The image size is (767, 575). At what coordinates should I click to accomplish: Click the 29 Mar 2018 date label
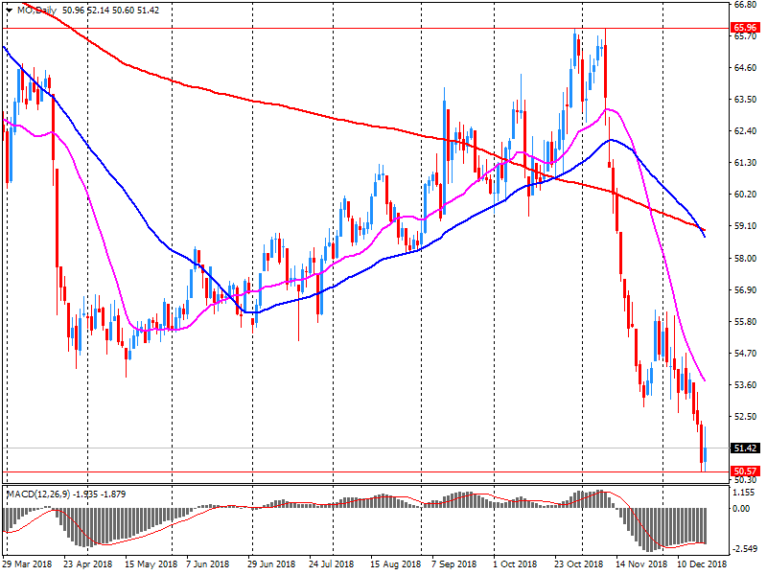[x=27, y=564]
